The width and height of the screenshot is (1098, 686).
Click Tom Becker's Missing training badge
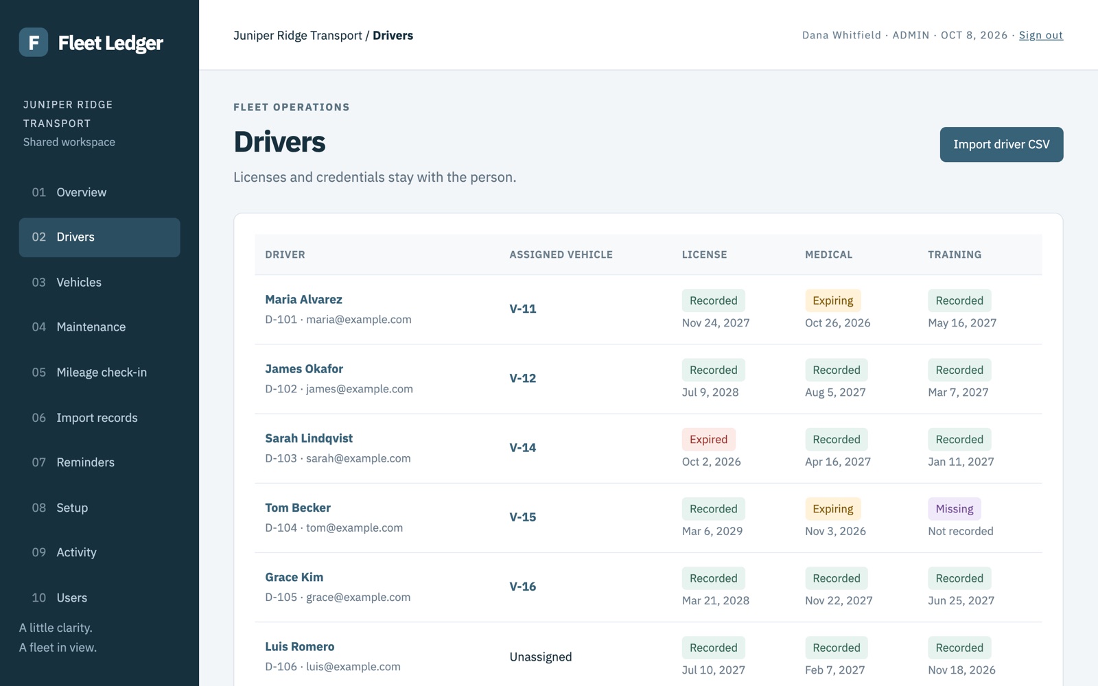point(955,509)
